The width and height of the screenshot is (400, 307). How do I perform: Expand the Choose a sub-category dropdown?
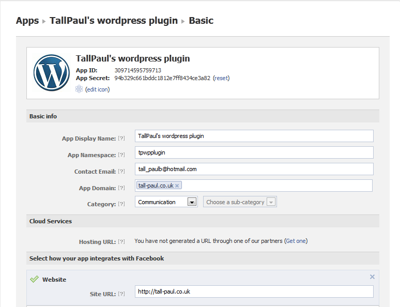[x=240, y=202]
